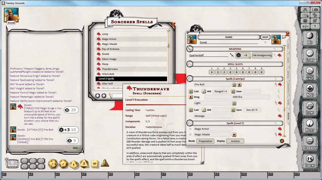Click Fire Bolt damage blood-drop icon
Image resolution: width=322 pixels, height=180 pixels.
[239, 85]
